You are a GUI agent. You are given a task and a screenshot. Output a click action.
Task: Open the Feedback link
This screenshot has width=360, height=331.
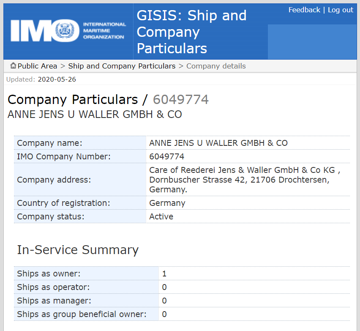[304, 10]
